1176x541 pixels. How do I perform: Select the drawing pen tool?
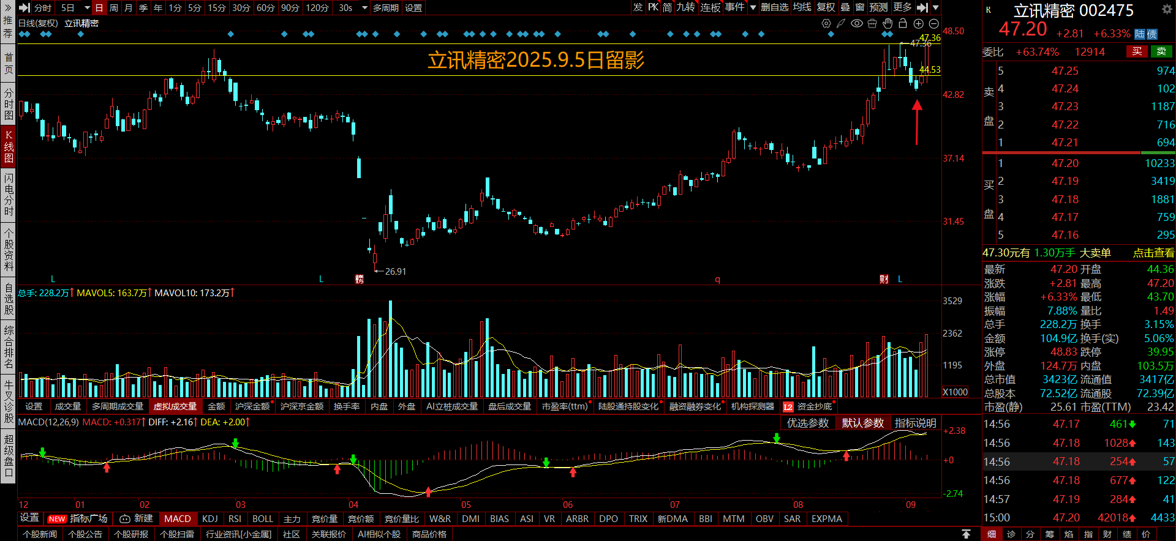(x=842, y=23)
